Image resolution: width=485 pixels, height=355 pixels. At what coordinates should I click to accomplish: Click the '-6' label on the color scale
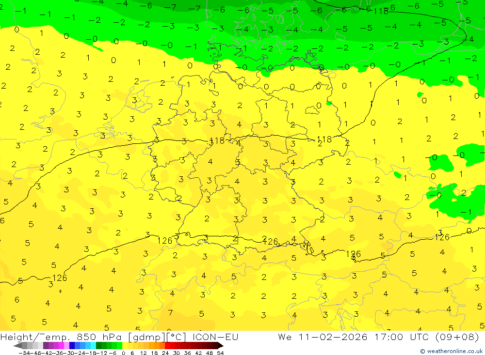pyautogui.click(x=113, y=353)
